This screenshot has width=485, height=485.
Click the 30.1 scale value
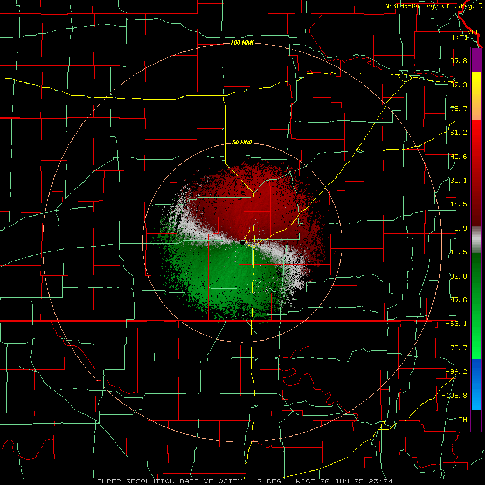coord(459,181)
